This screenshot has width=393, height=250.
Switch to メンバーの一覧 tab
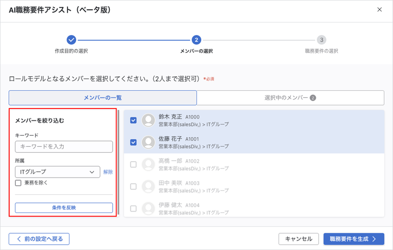(103, 97)
